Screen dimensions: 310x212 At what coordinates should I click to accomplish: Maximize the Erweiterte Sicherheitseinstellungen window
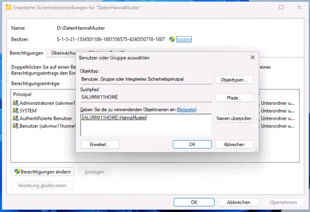(x=281, y=8)
